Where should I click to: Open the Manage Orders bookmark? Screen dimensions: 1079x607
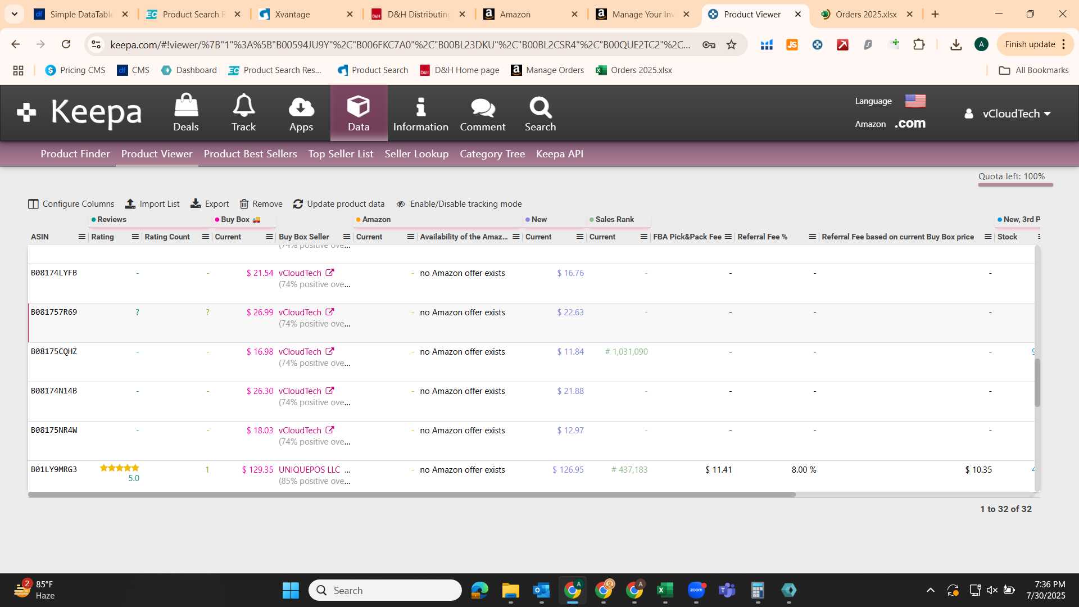547,70
